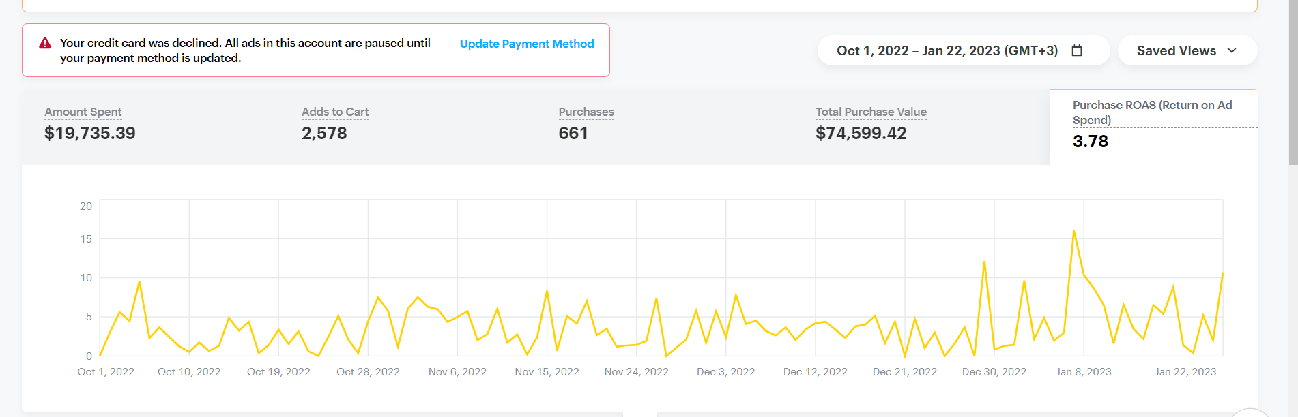
Task: Switch to the Amount Spent metric tab
Action: tap(83, 112)
